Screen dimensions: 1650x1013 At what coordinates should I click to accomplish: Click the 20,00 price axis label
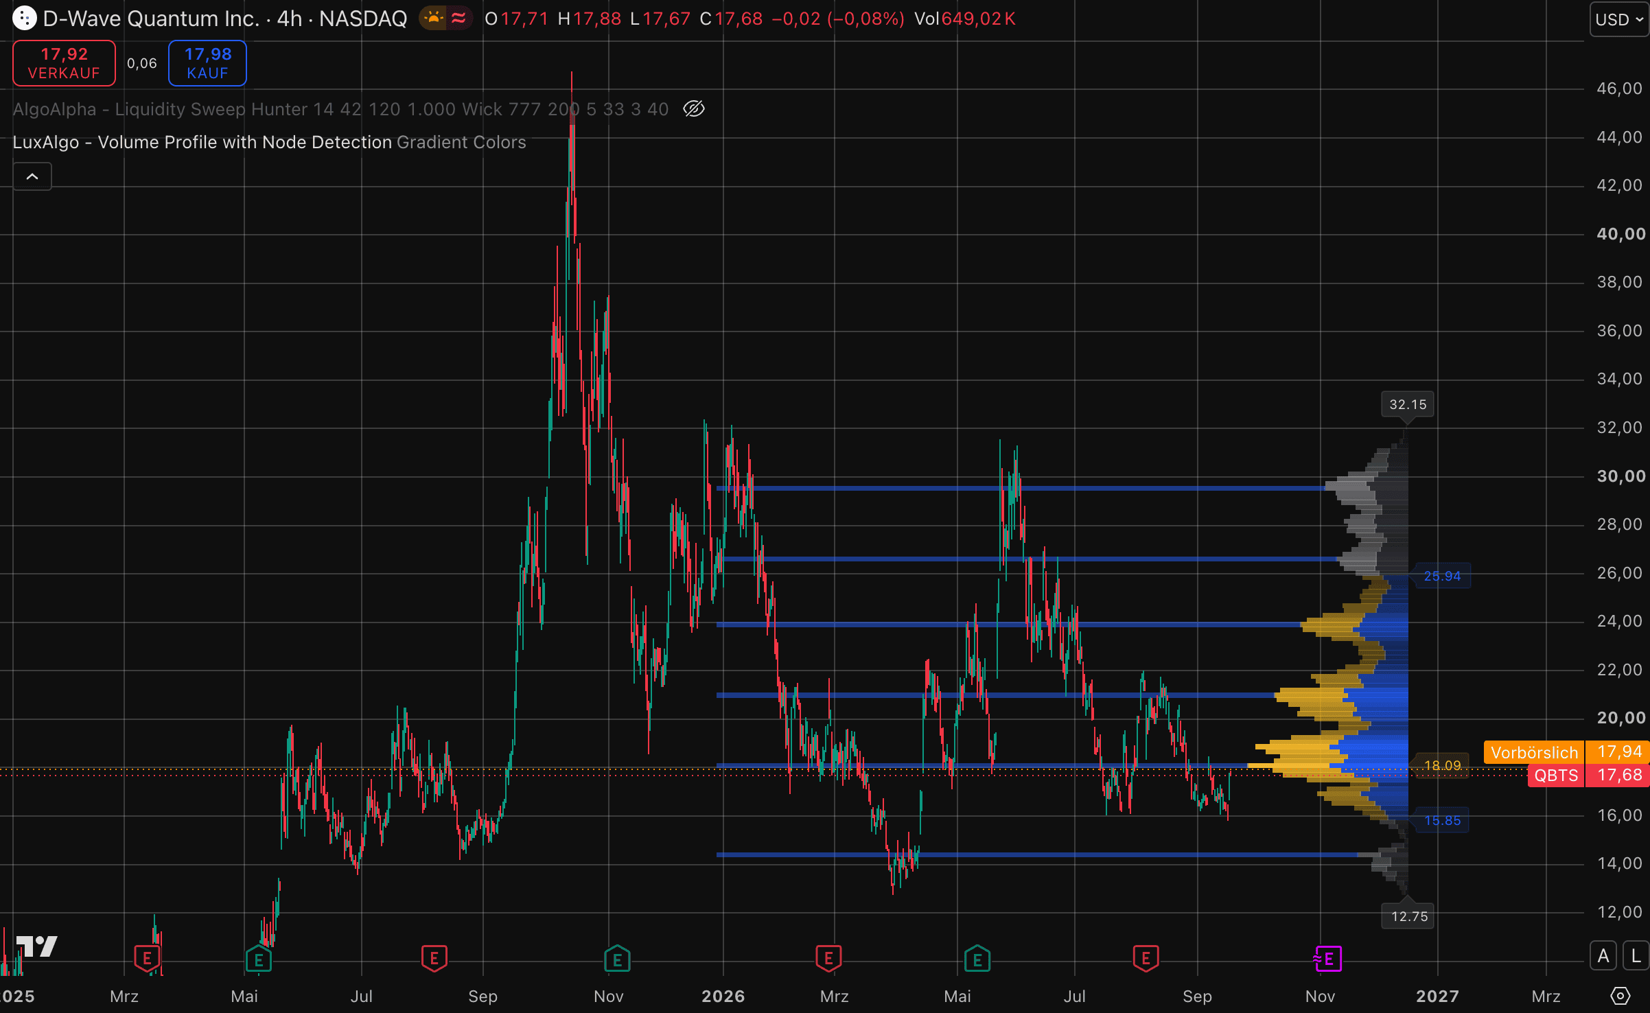pyautogui.click(x=1620, y=718)
